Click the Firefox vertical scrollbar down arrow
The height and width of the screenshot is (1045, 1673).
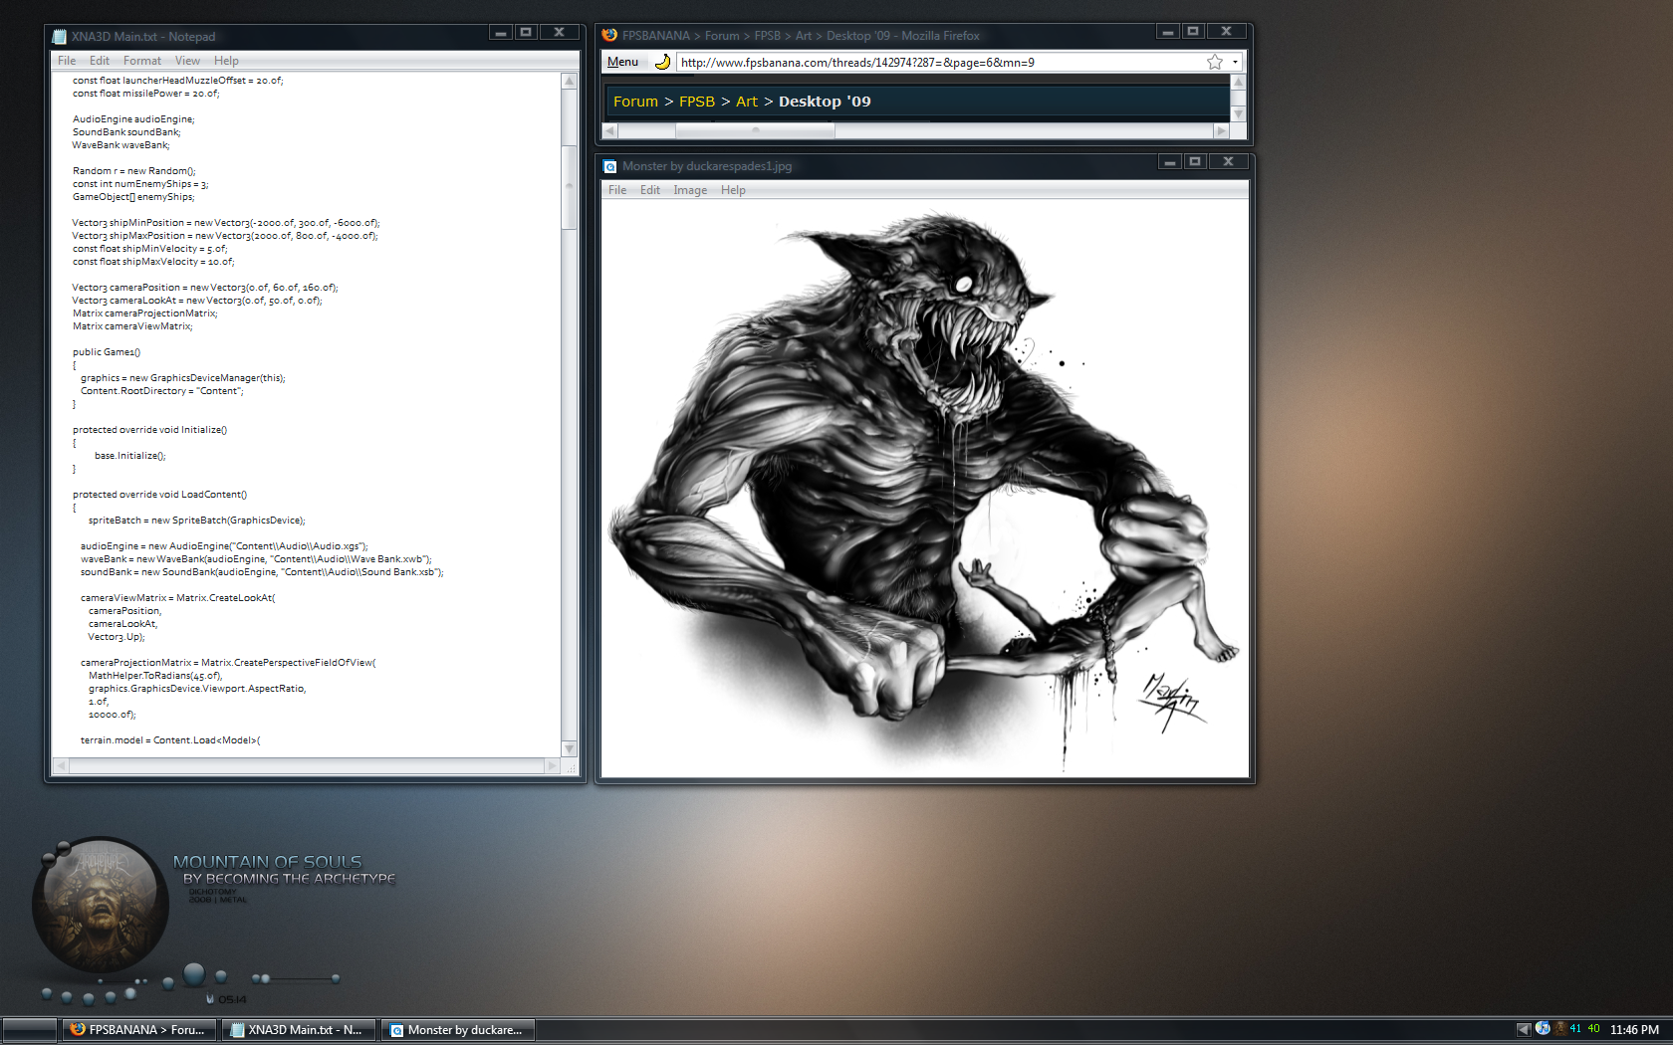click(x=1238, y=114)
